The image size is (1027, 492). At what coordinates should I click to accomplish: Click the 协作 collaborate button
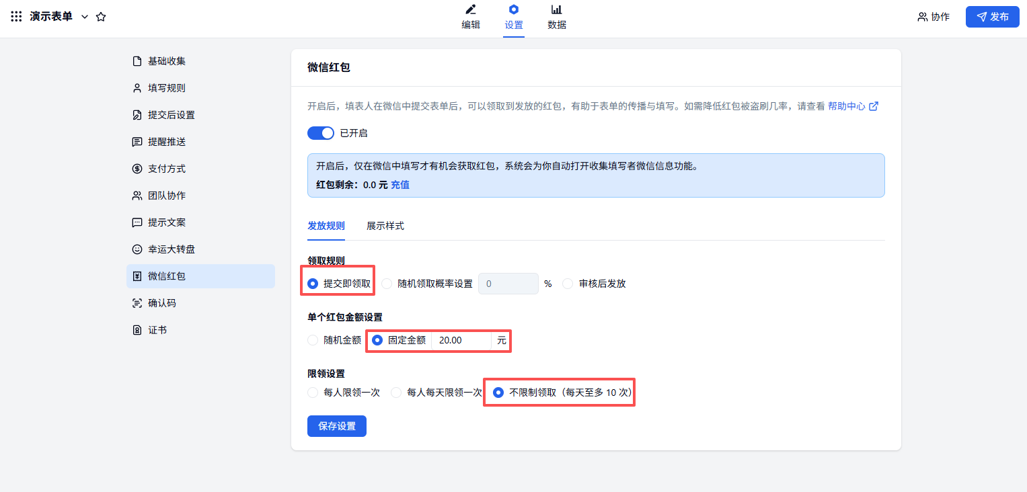[934, 17]
